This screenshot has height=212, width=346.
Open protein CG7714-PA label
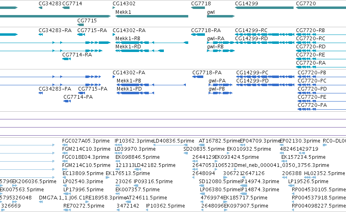tap(78, 97)
